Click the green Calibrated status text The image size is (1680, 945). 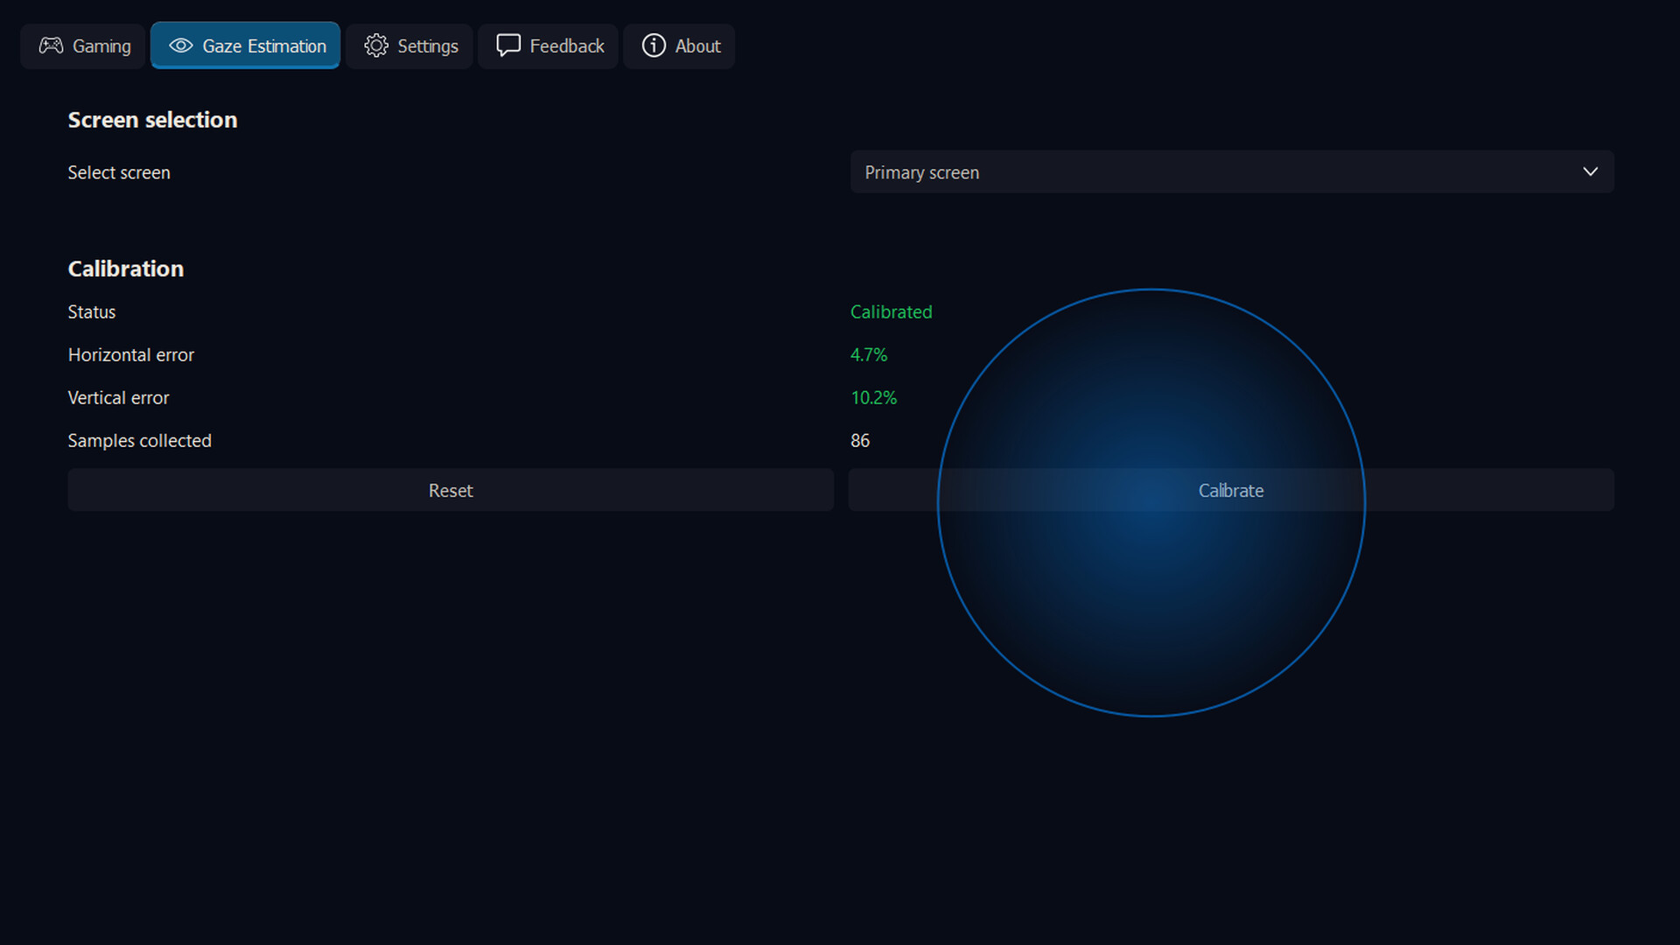[891, 312]
